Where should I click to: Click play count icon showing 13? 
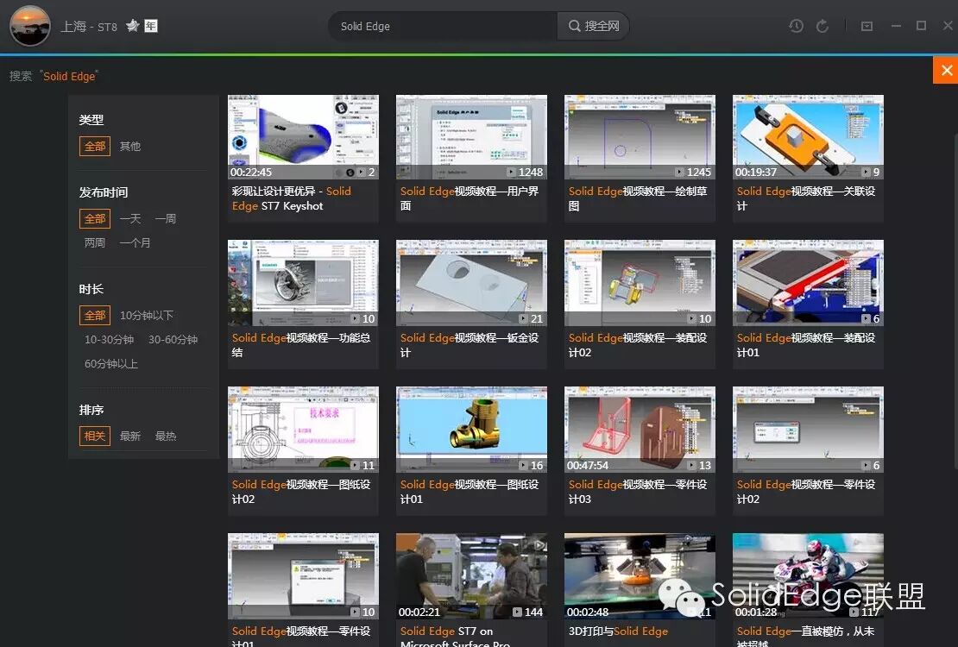click(691, 466)
